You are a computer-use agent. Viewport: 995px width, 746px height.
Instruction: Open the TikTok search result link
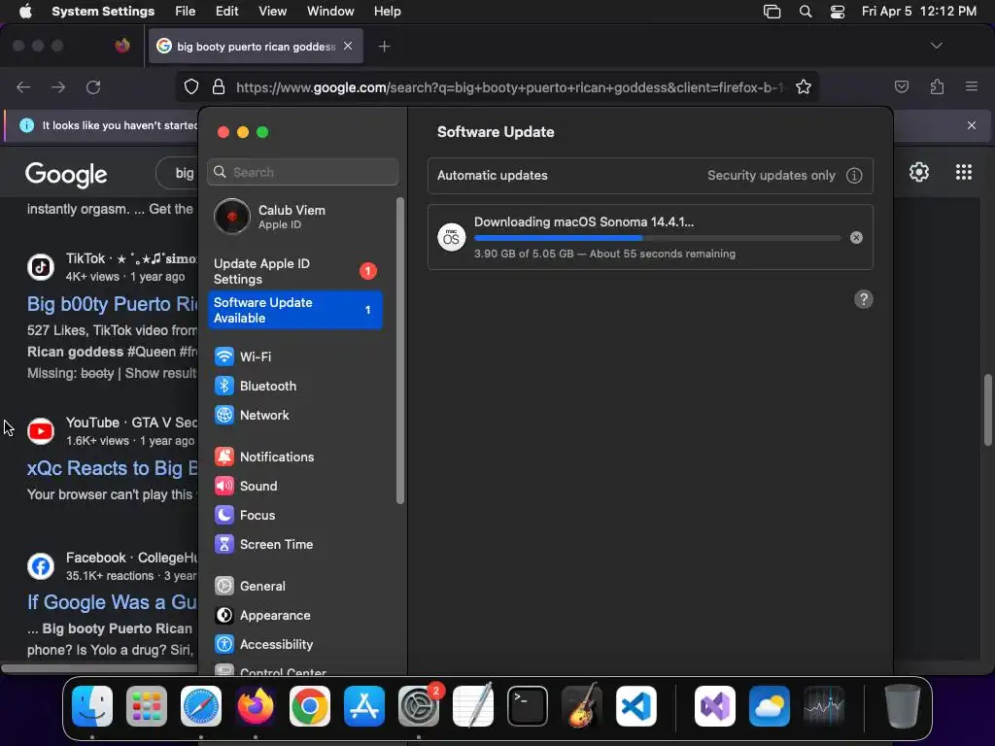click(113, 304)
